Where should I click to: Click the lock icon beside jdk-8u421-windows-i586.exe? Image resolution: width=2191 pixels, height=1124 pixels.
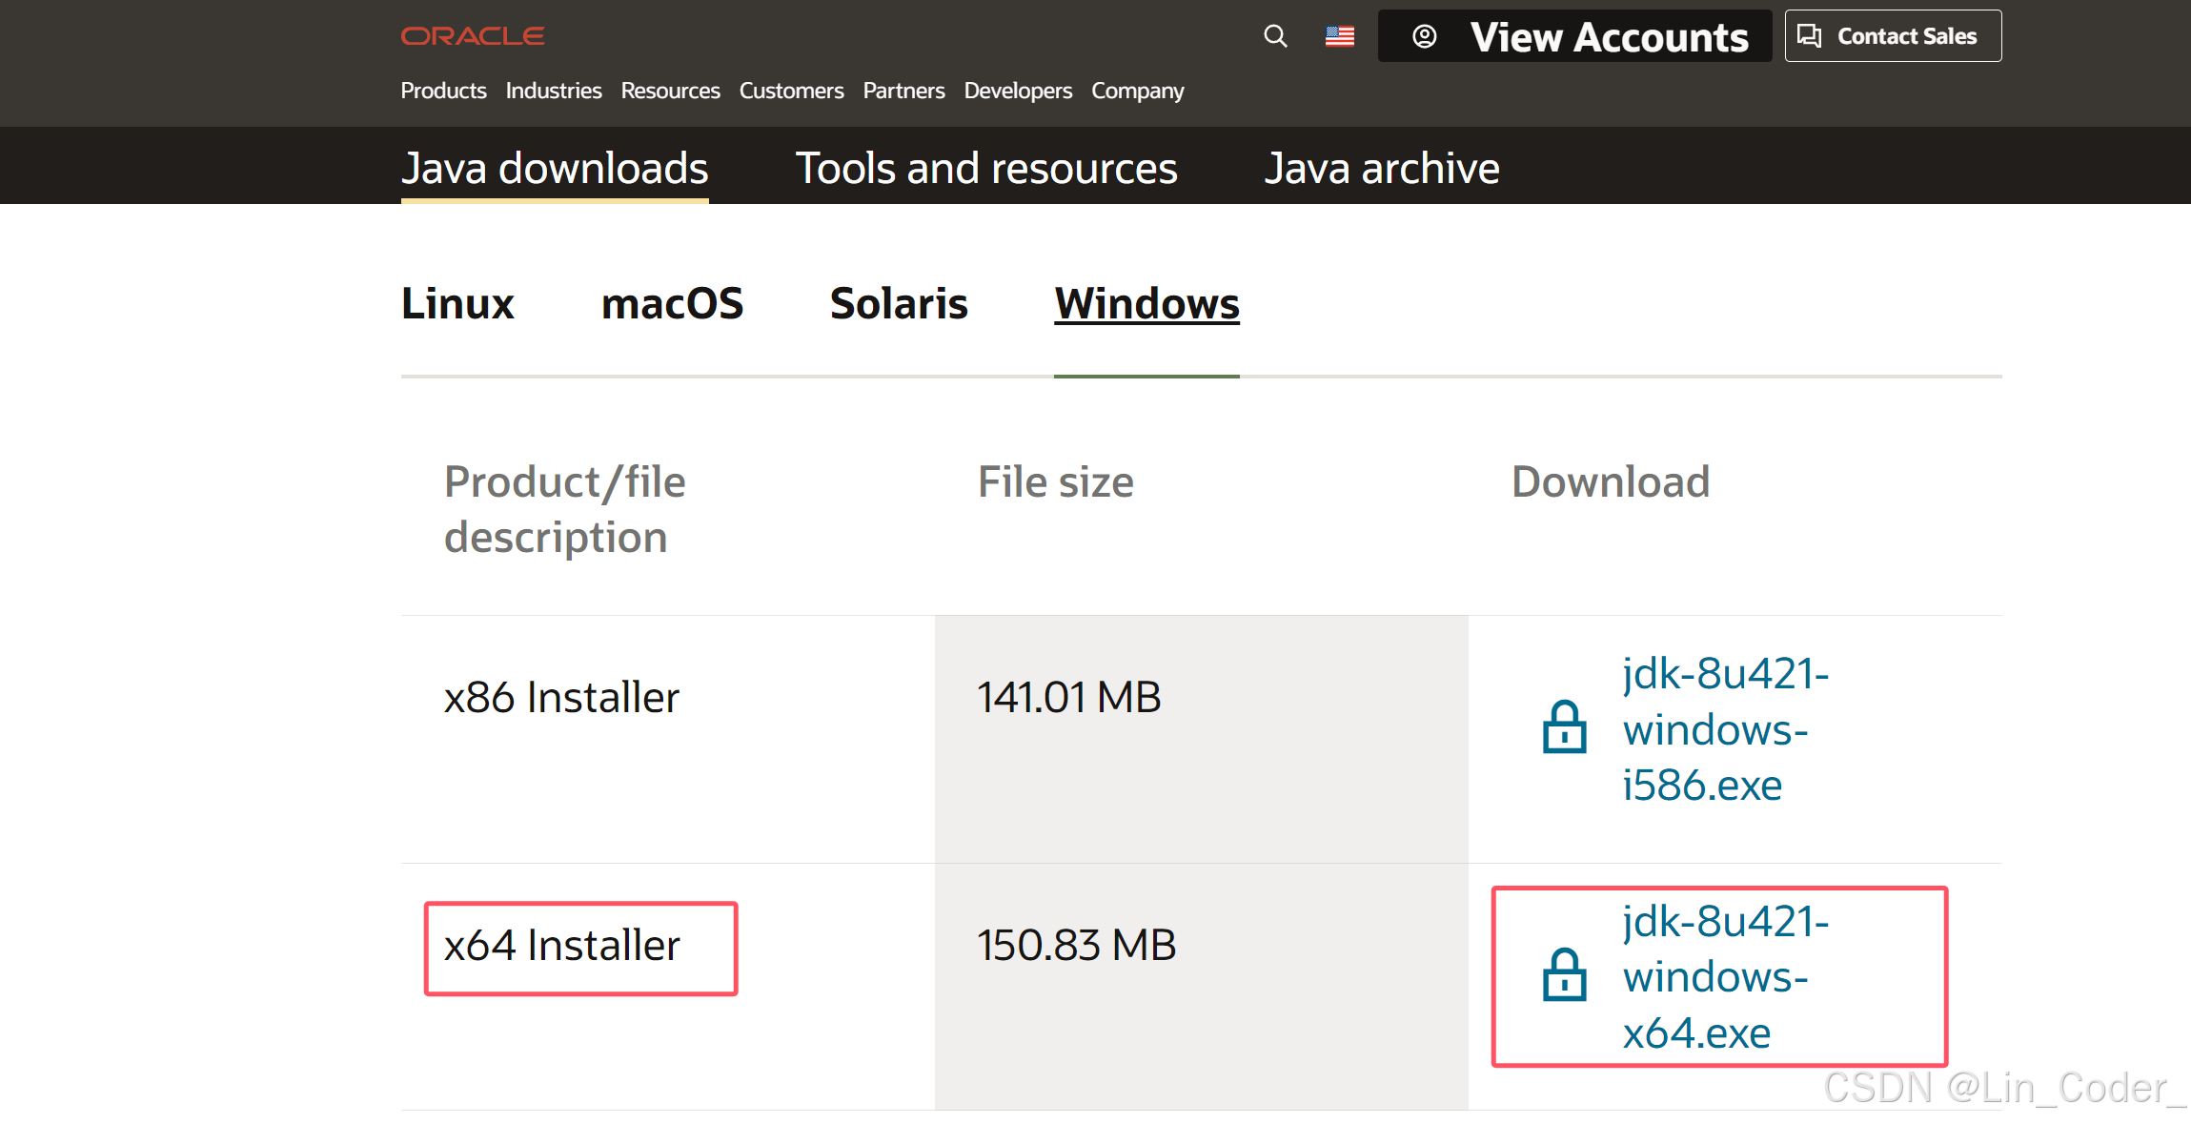point(1564,727)
